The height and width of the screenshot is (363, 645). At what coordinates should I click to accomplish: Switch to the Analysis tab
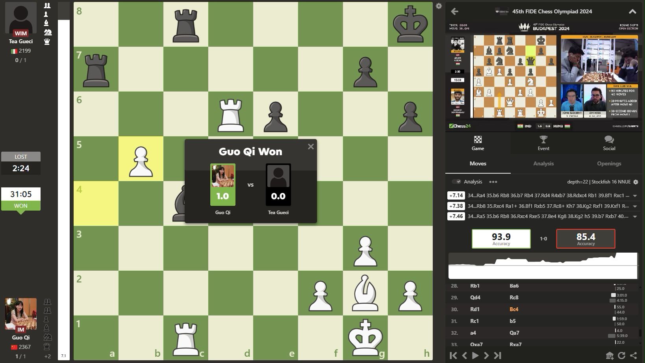543,164
